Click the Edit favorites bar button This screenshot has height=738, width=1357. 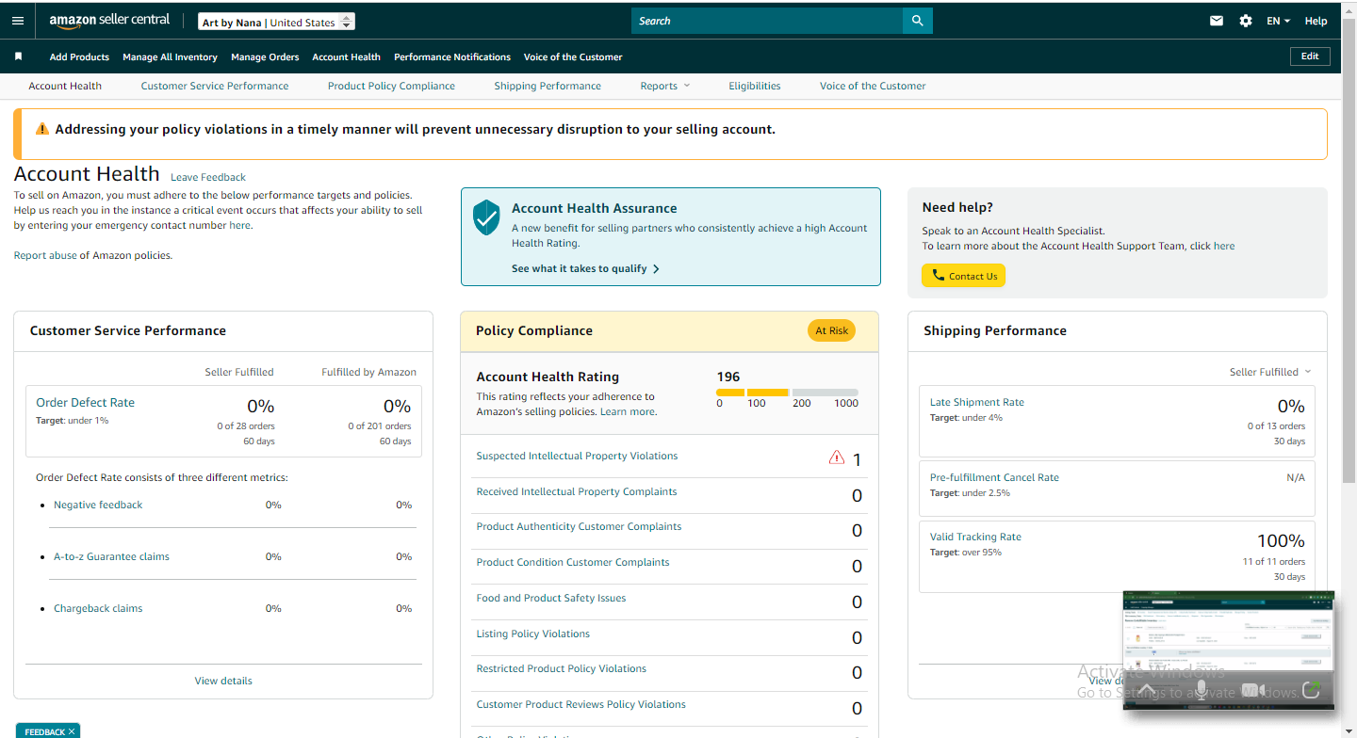point(1310,56)
